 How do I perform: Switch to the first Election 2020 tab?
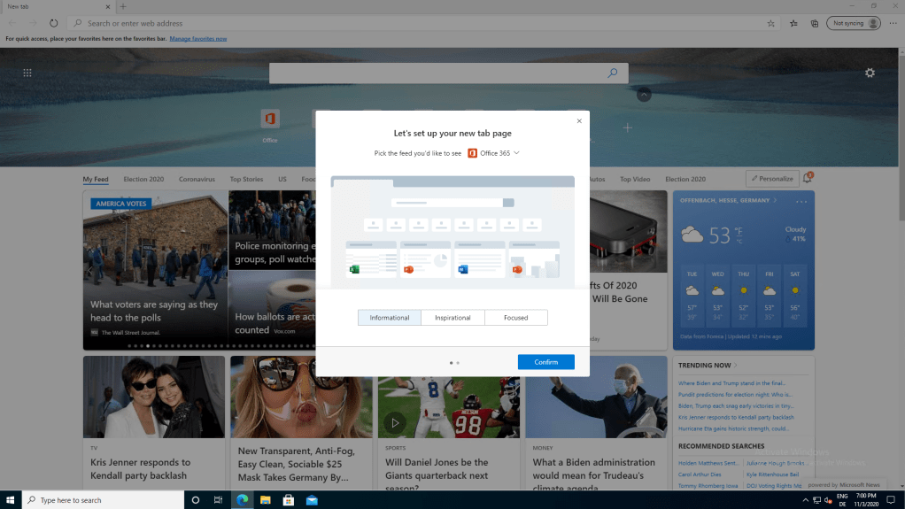tap(143, 179)
